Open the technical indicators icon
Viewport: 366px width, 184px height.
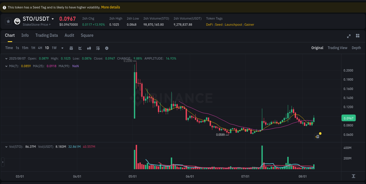98,48
